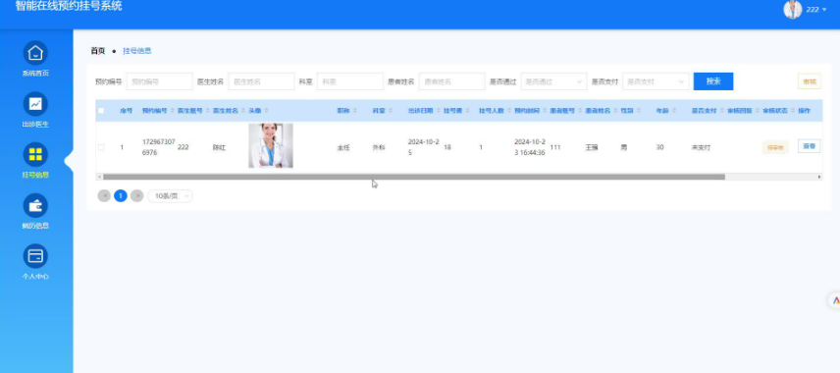The width and height of the screenshot is (840, 373).
Task: Click scrollbar right arrow under table
Action: click(819, 177)
